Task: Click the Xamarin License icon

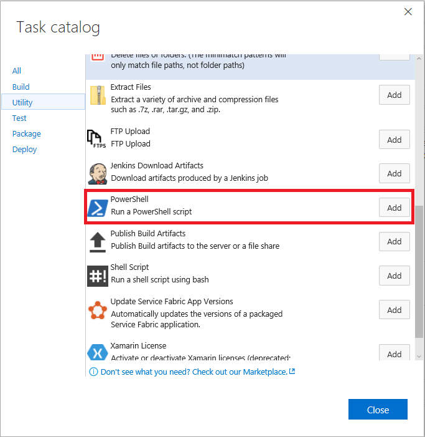Action: tap(98, 353)
